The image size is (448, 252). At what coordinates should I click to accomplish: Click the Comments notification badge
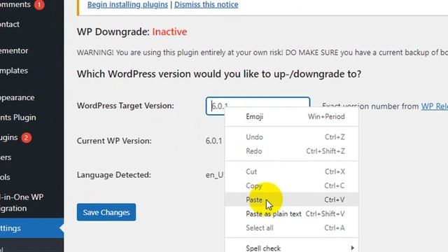tap(39, 5)
